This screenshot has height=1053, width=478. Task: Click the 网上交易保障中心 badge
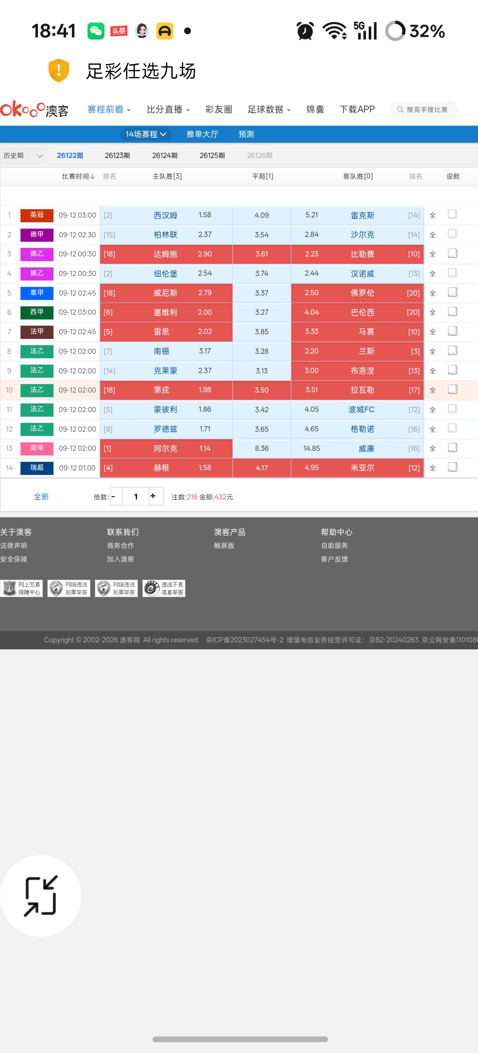[21, 588]
